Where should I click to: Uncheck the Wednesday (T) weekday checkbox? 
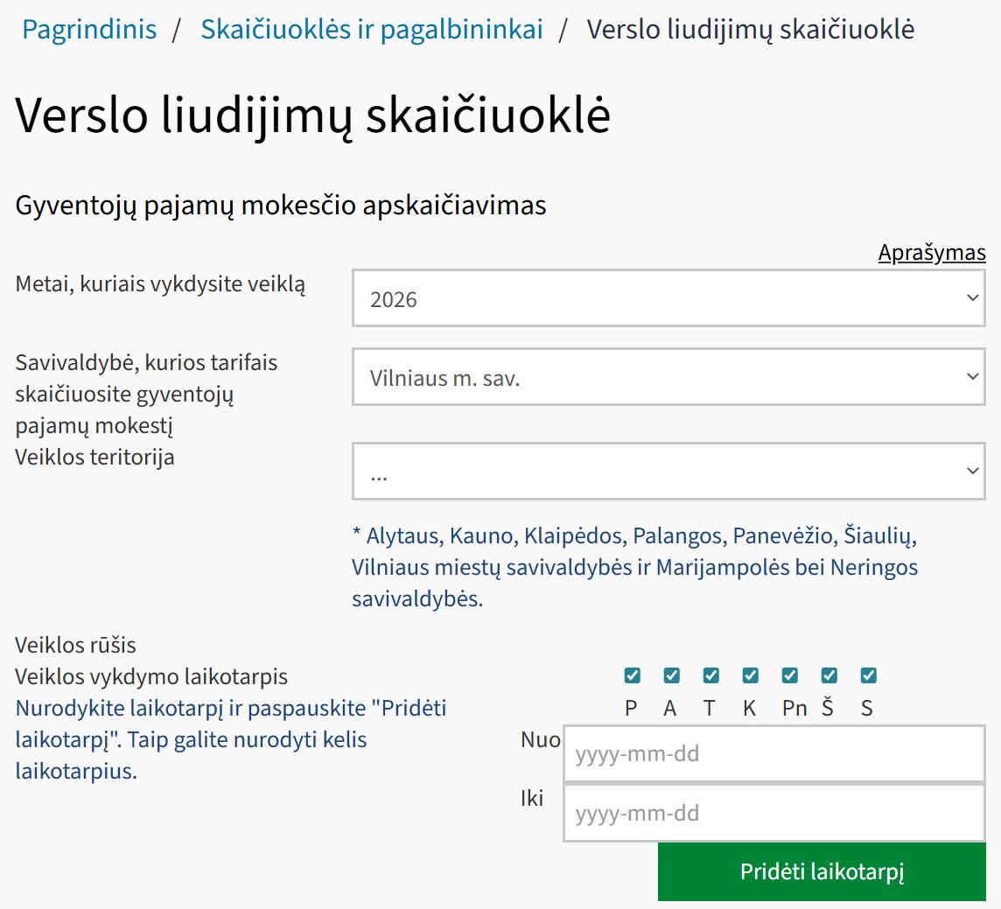(x=710, y=675)
